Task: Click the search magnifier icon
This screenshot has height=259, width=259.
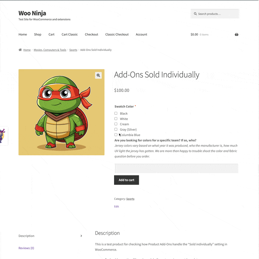Action: (195, 14)
